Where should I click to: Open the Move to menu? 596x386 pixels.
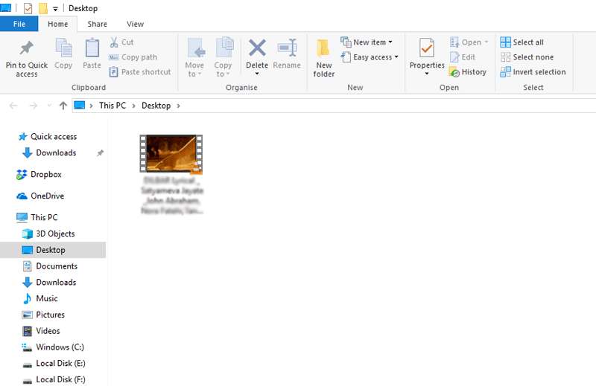tap(194, 58)
